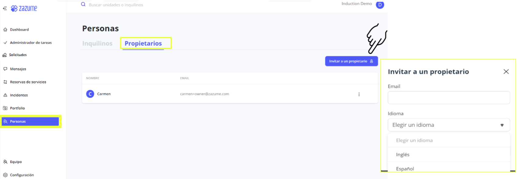Click Invitar a un propietario button
The width and height of the screenshot is (517, 179).
click(x=351, y=61)
